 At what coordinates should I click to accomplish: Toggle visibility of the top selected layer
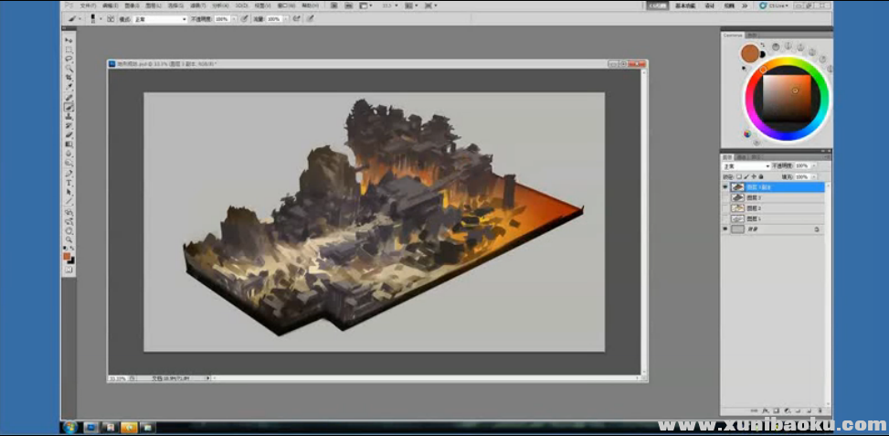(725, 187)
